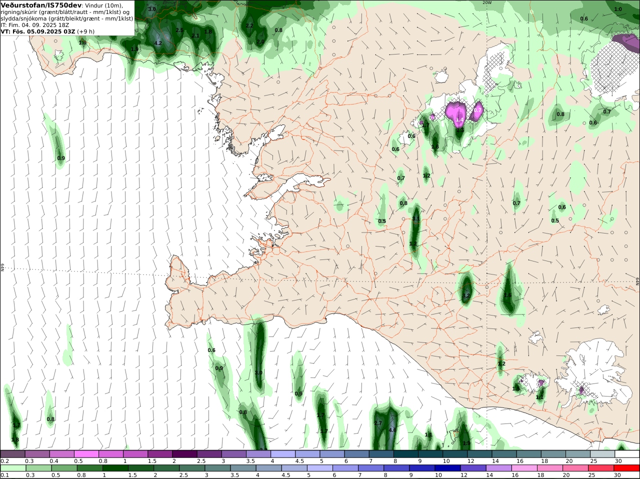Click the 2.7 precipitation value on the map
This screenshot has width=640, height=479.
pyautogui.click(x=378, y=423)
